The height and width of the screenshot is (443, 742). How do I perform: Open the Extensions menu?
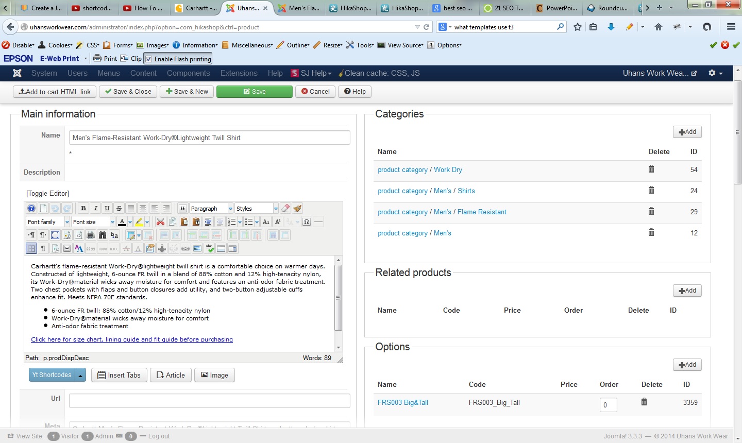coord(239,73)
